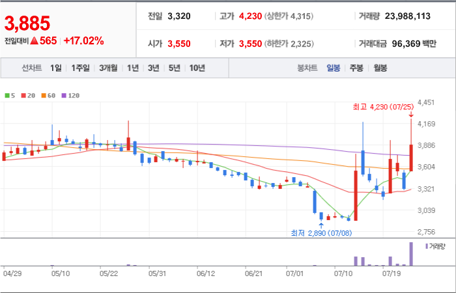Click the 하한가 2,325 text
The width and height of the screenshot is (456, 293).
coord(289,44)
